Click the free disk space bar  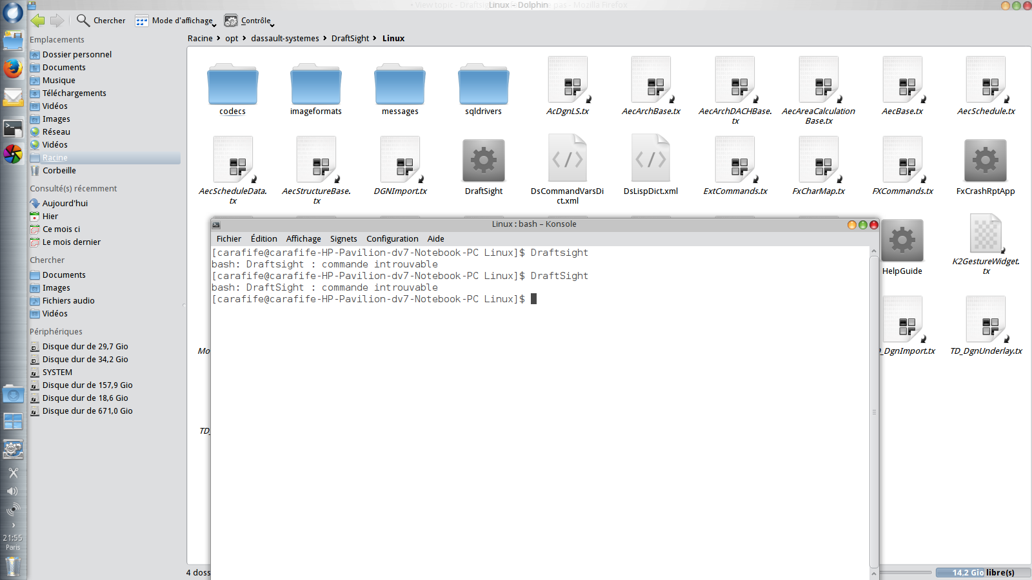pyautogui.click(x=983, y=572)
